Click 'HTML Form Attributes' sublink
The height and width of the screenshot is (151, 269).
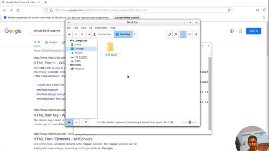[x=46, y=76]
